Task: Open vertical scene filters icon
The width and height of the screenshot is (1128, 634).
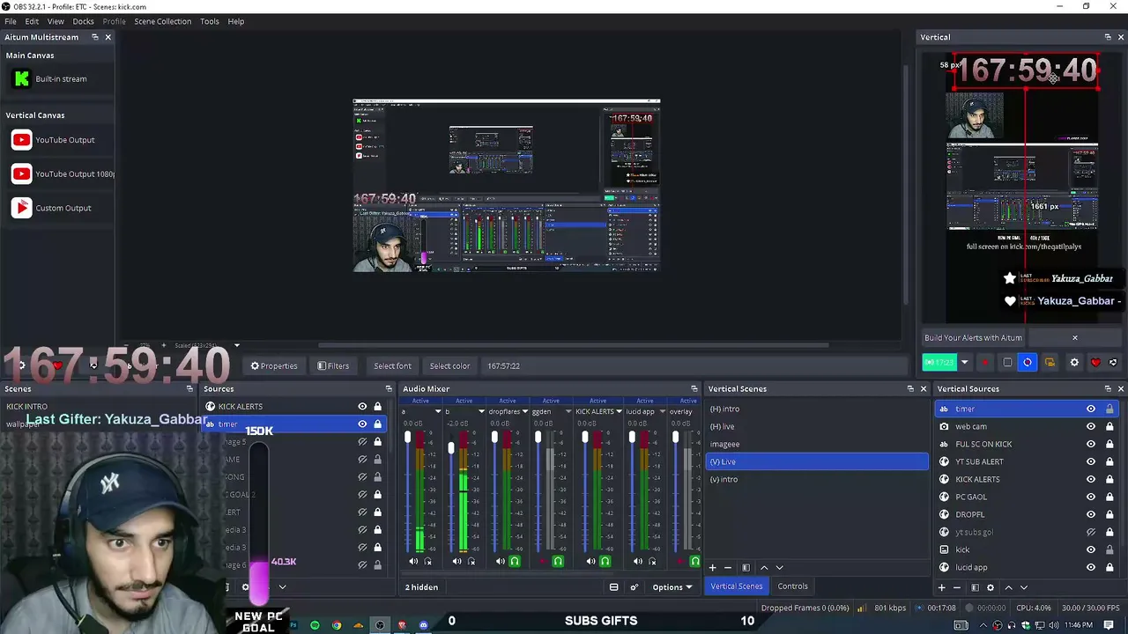Action: 746,568
